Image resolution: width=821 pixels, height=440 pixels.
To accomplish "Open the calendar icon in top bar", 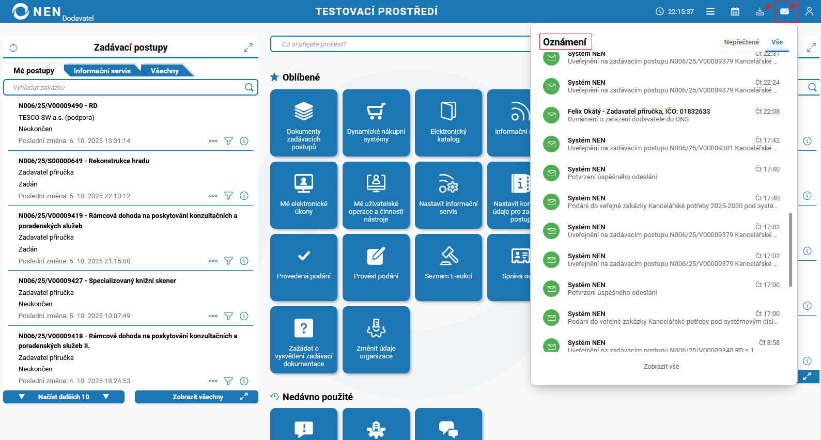I will (735, 11).
